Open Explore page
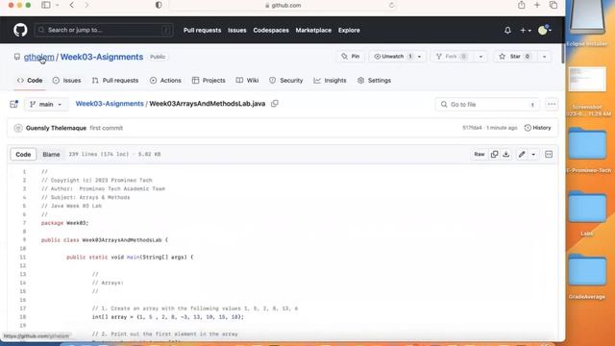 click(x=349, y=30)
